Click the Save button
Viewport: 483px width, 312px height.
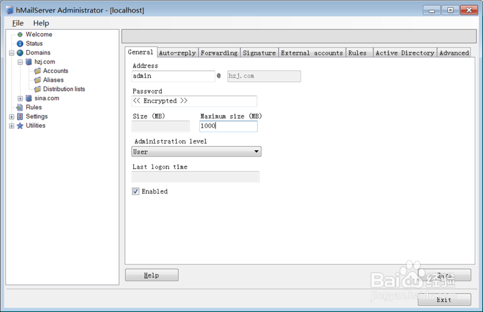click(x=444, y=275)
